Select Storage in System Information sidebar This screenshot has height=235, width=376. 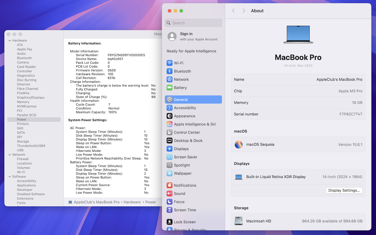point(23,141)
